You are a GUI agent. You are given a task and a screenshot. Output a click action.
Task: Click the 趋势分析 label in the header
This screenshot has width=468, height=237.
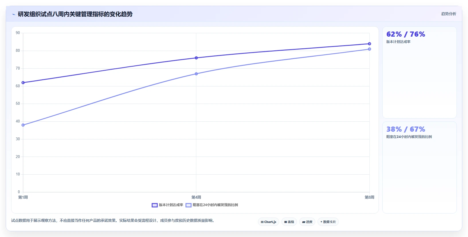click(x=449, y=14)
